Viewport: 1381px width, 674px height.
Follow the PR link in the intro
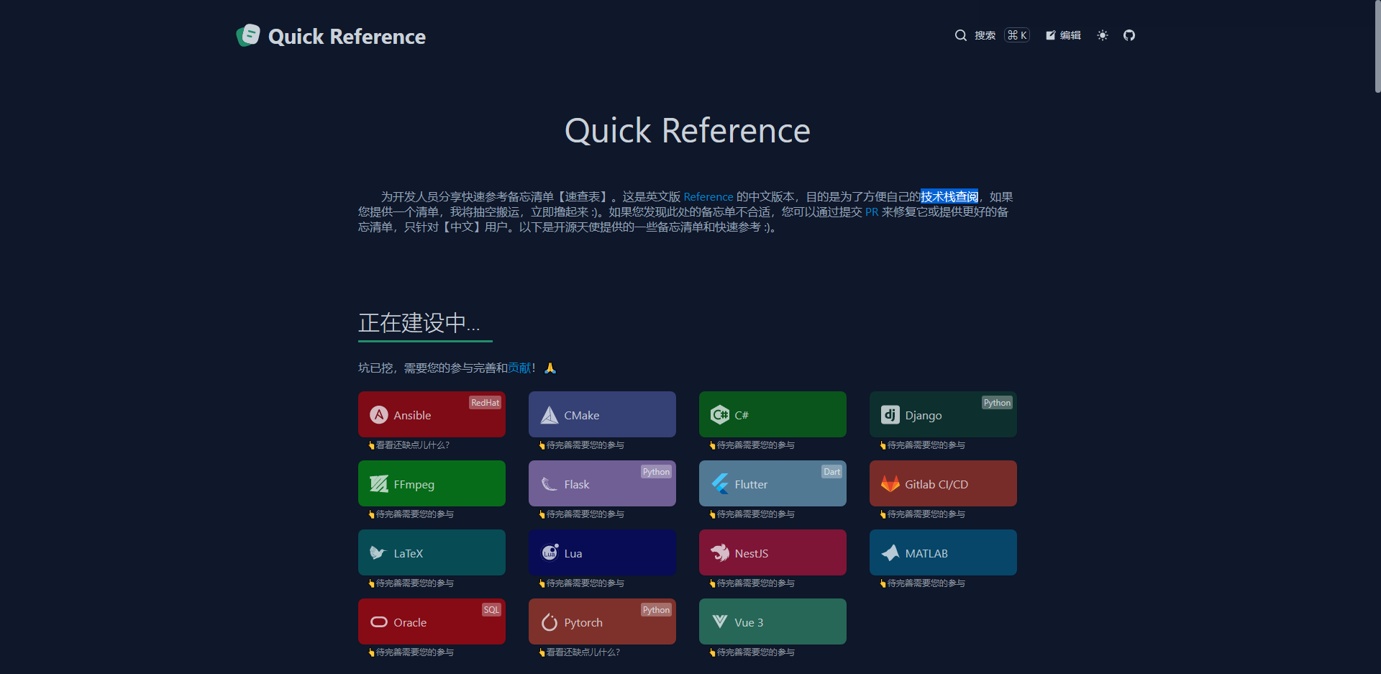[871, 212]
